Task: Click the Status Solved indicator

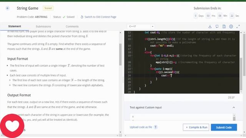Action: point(64,17)
